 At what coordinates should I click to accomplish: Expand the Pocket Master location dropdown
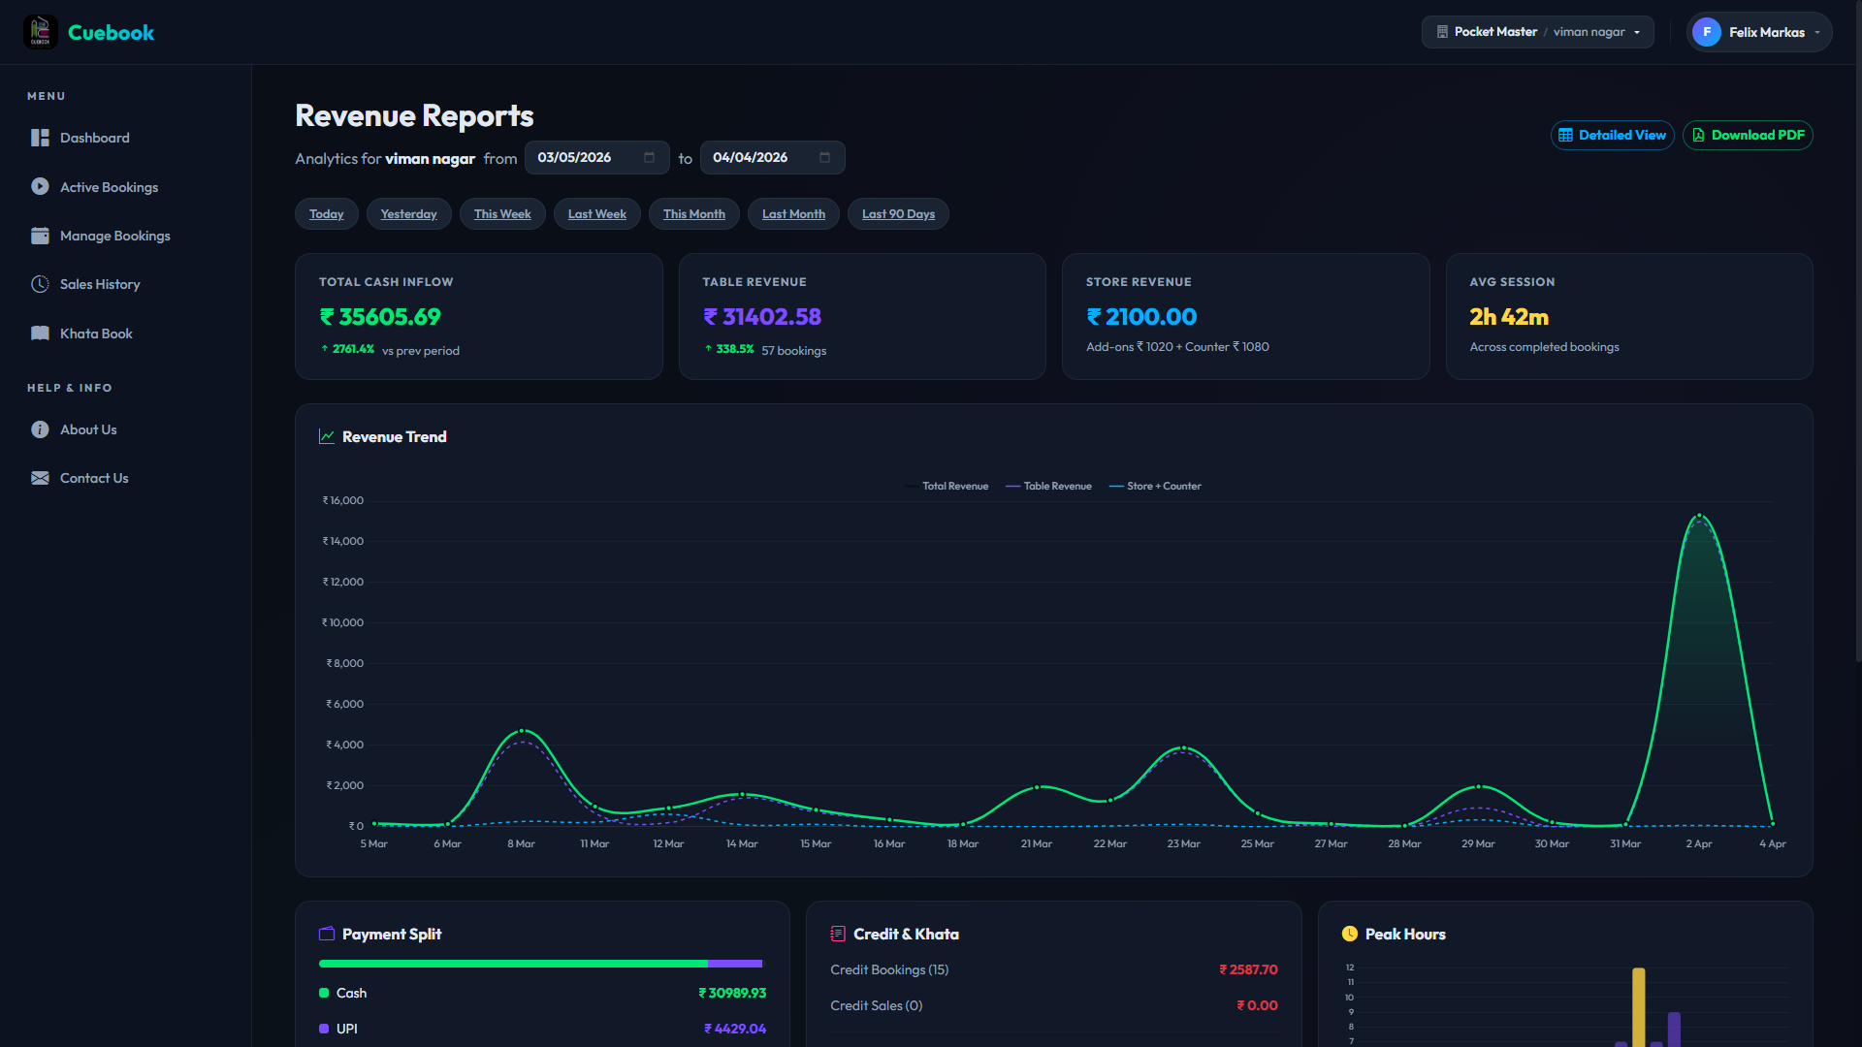point(1537,32)
